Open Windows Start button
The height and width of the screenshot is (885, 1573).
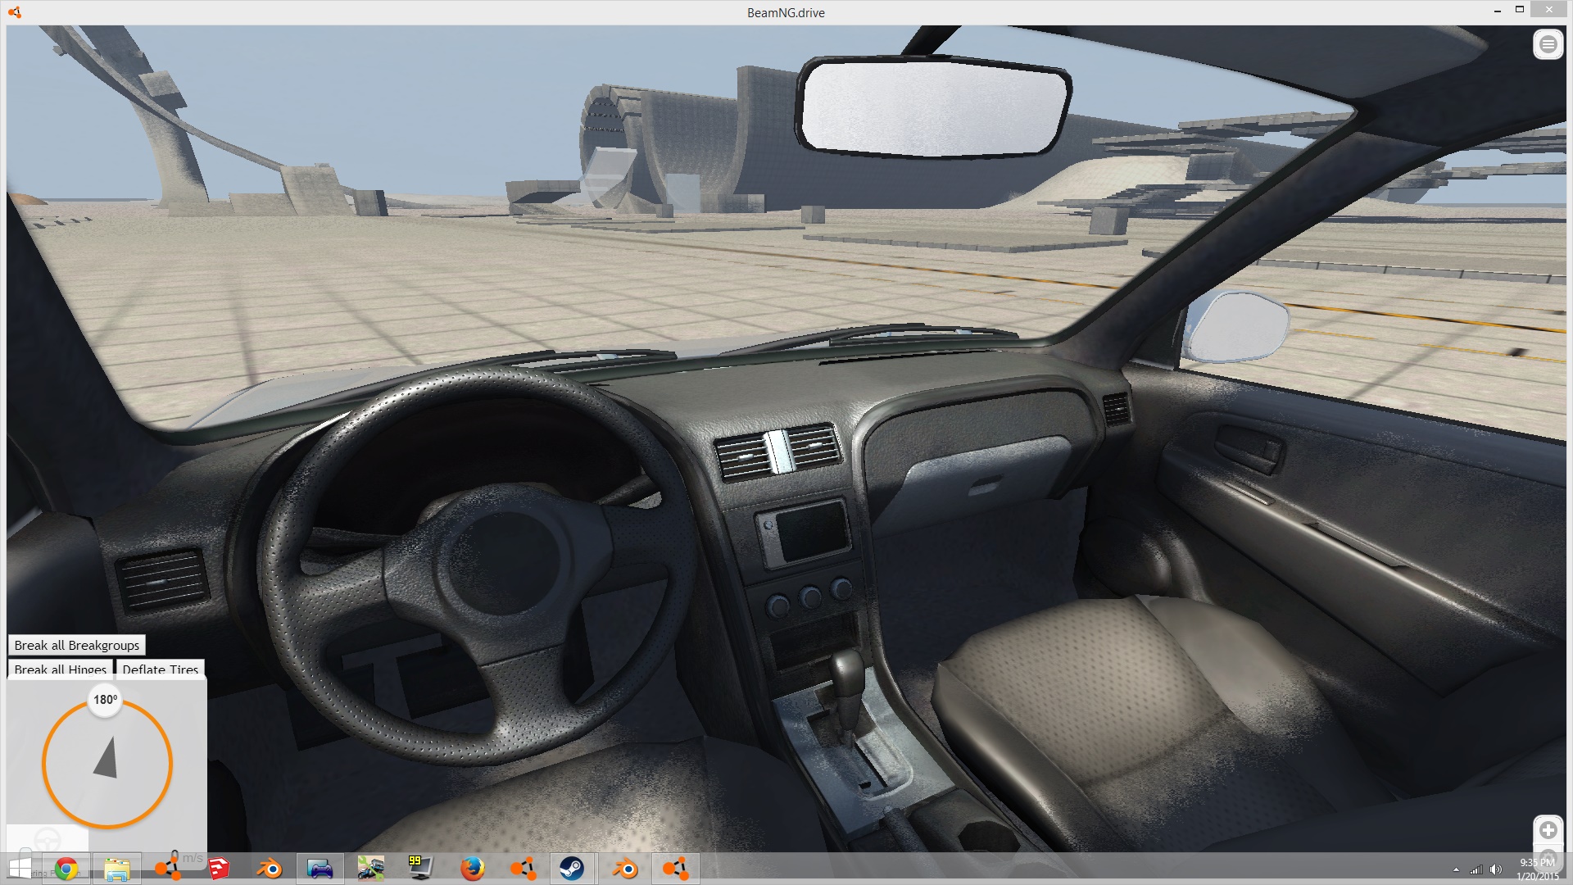point(20,869)
